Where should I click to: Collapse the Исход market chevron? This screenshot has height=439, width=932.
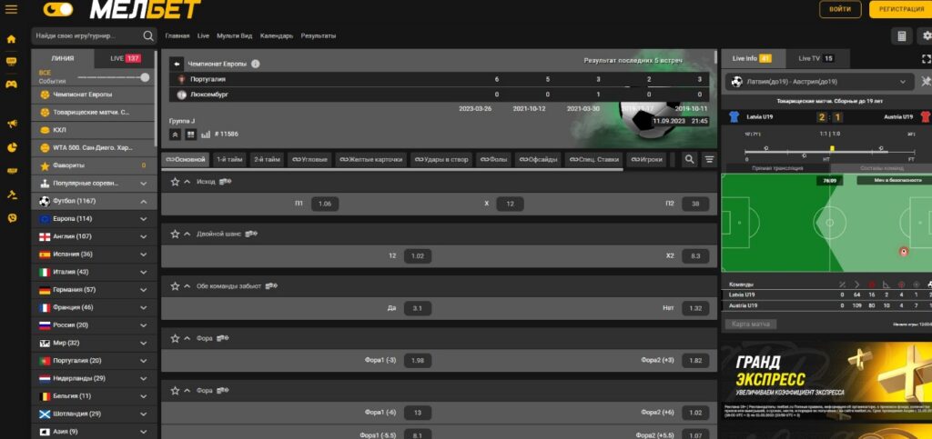(187, 182)
